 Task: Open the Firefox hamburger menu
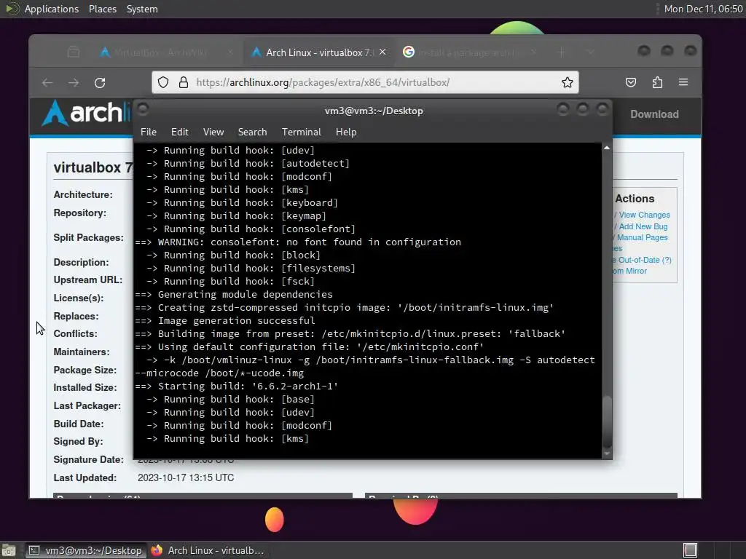(683, 82)
